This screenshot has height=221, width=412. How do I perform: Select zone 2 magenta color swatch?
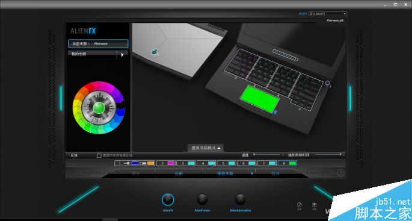click(x=171, y=163)
